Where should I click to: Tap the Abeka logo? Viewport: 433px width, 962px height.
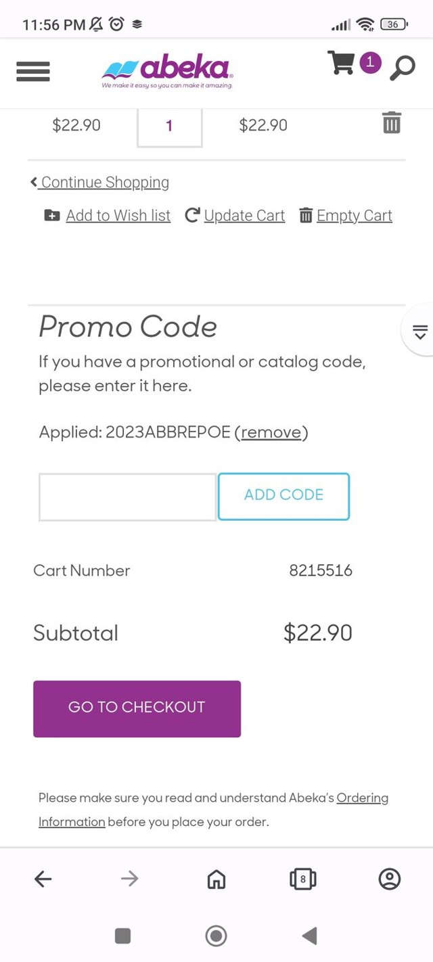pyautogui.click(x=168, y=70)
